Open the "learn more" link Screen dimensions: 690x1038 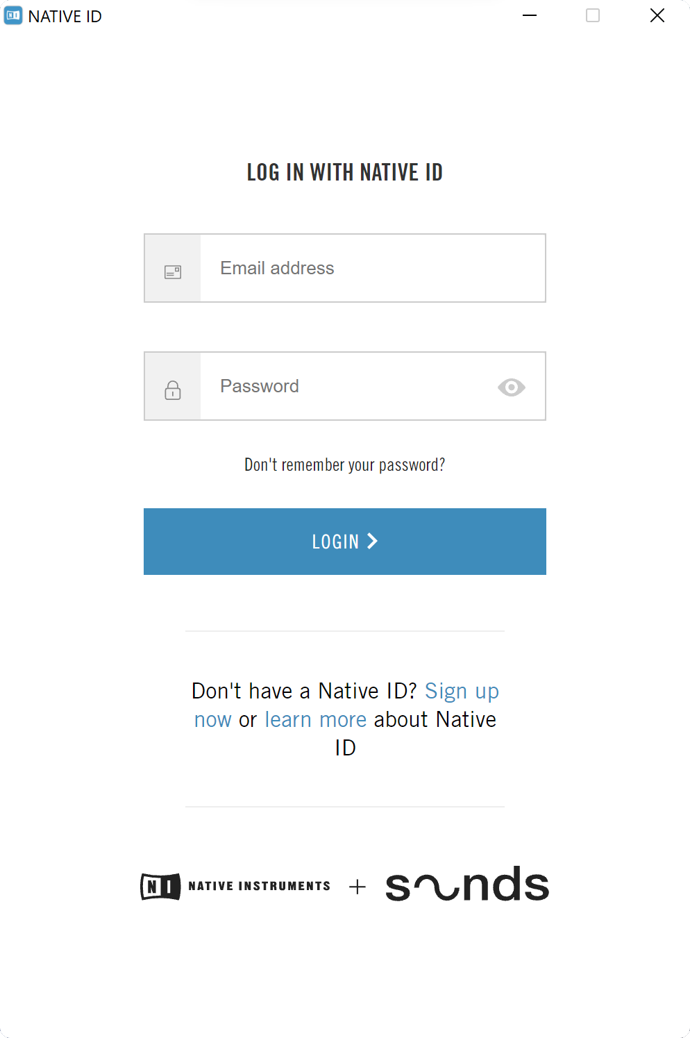coord(316,720)
